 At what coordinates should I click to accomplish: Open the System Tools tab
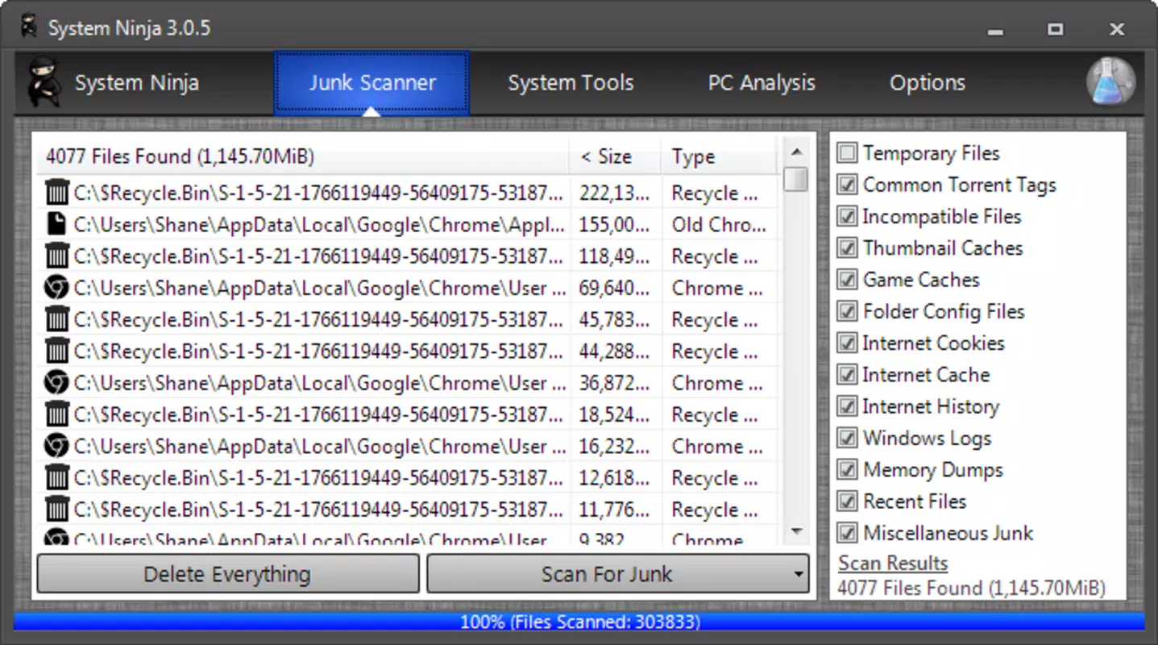(x=571, y=82)
